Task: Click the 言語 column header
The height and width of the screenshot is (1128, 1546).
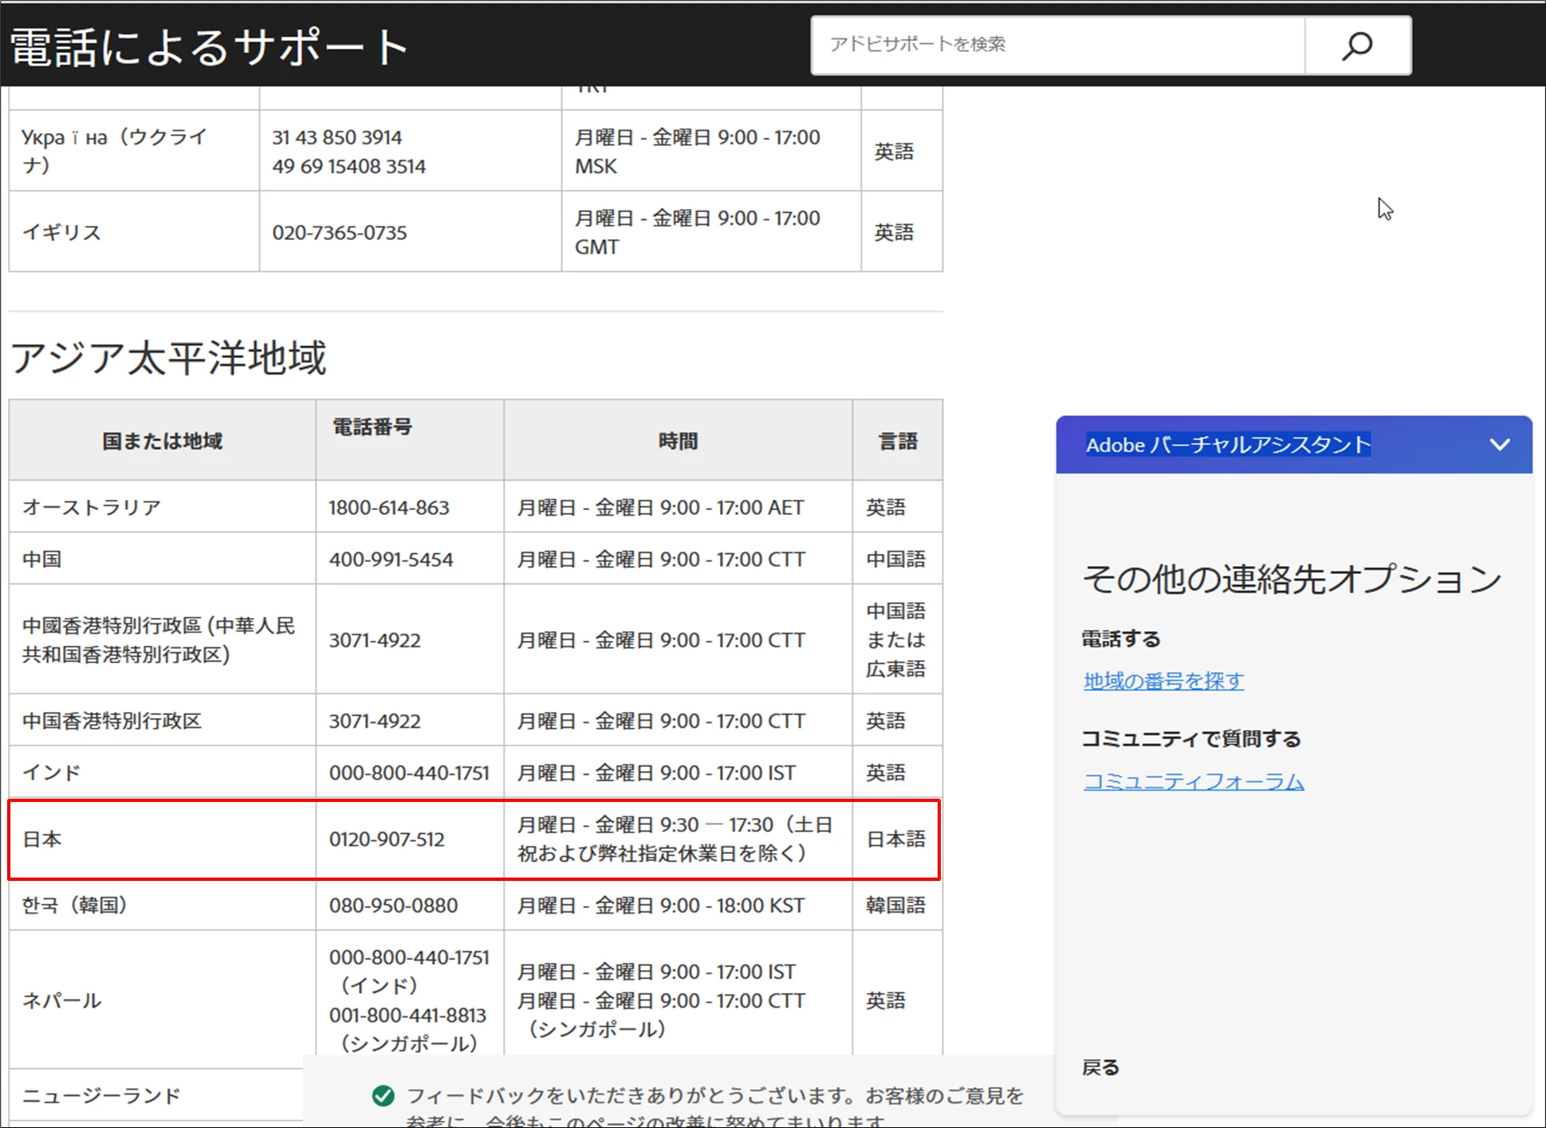Action: coord(897,441)
